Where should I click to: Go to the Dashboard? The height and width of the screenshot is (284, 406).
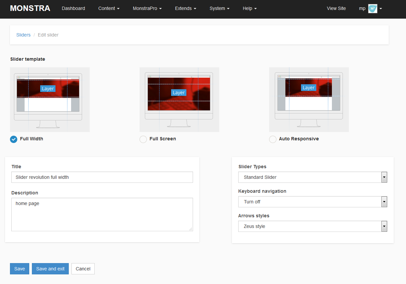pyautogui.click(x=73, y=8)
